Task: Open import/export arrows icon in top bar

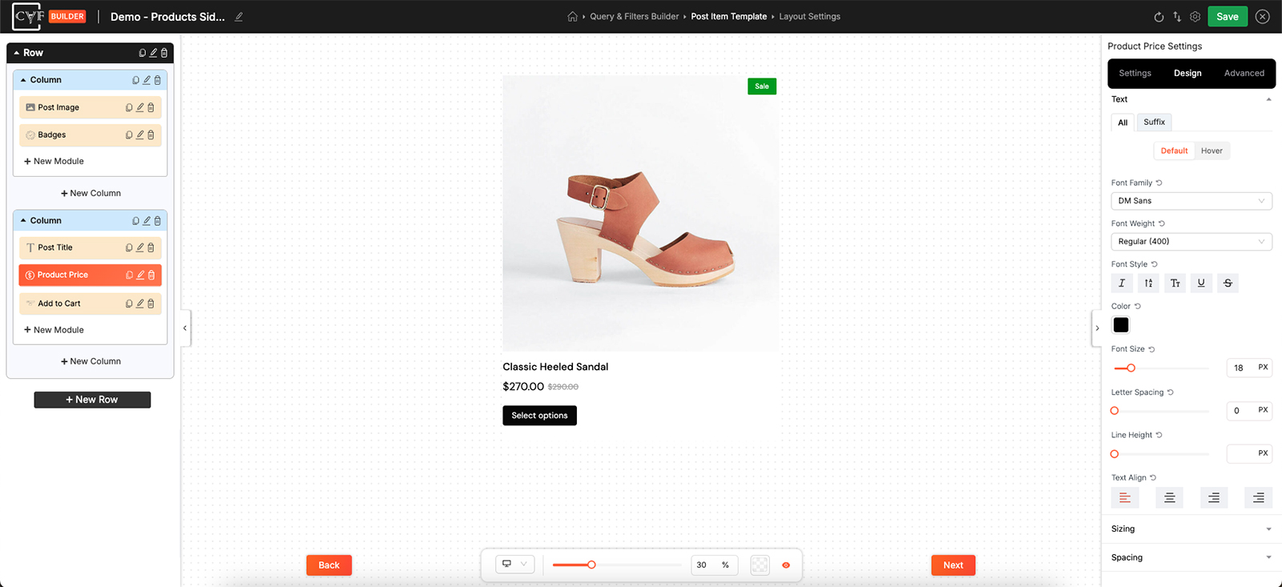Action: (x=1177, y=17)
